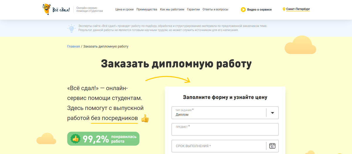Click the Заказать дипломную работу breadcrumb text

pos(106,46)
